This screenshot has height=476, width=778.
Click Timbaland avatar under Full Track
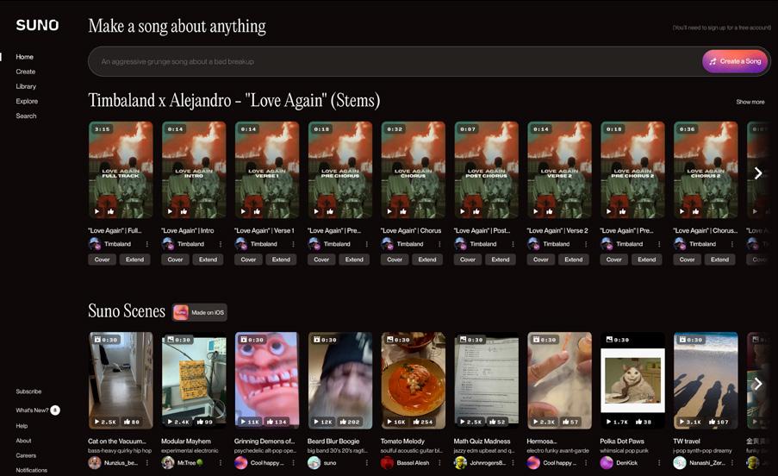coord(95,244)
